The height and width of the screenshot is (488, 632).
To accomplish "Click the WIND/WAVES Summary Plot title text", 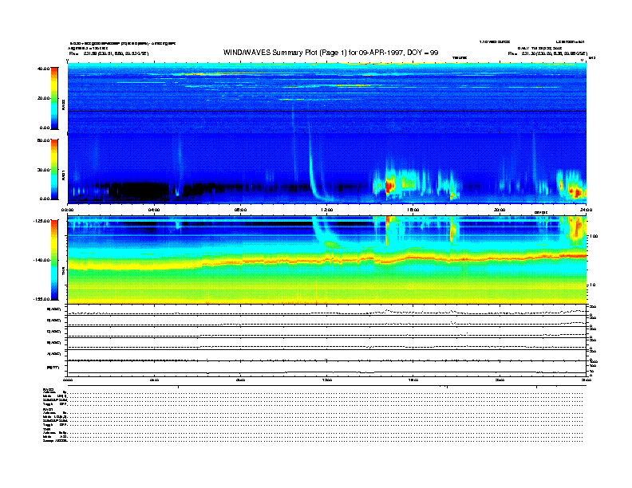I will (330, 53).
